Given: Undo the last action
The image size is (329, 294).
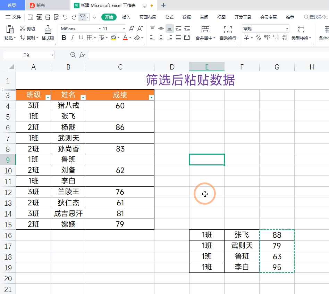Looking at the screenshot, I should [65, 17].
